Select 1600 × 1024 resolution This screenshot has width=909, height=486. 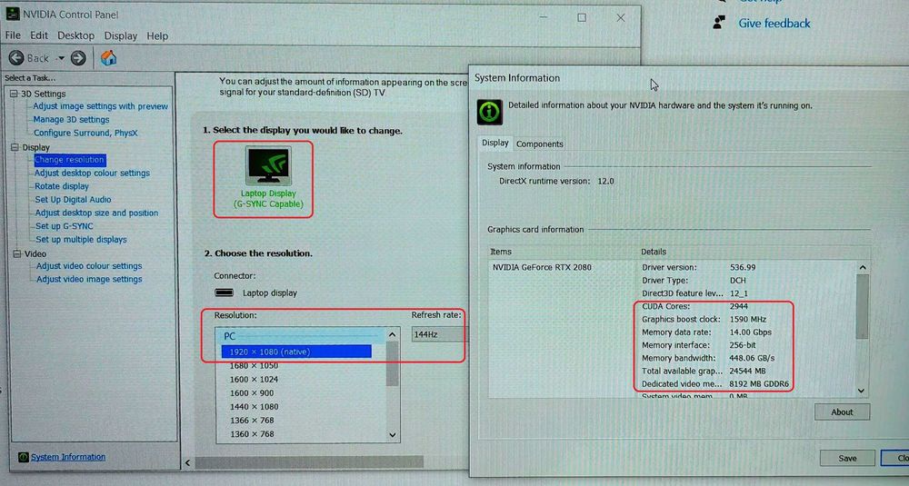(x=254, y=380)
